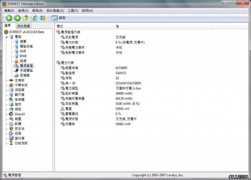Open the 我的最愛(O) menu
This screenshot has width=251, height=180.
(55, 11)
